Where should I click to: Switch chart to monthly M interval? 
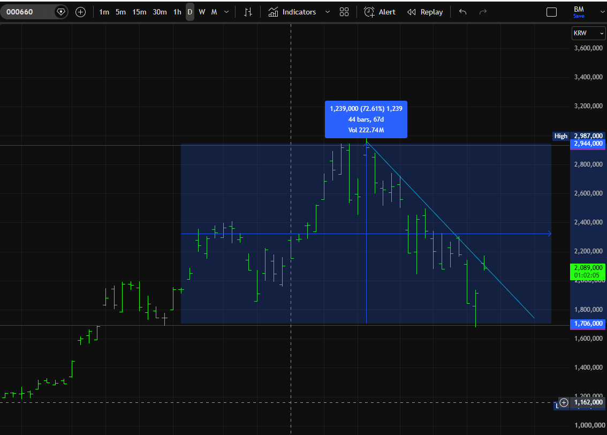pos(214,12)
